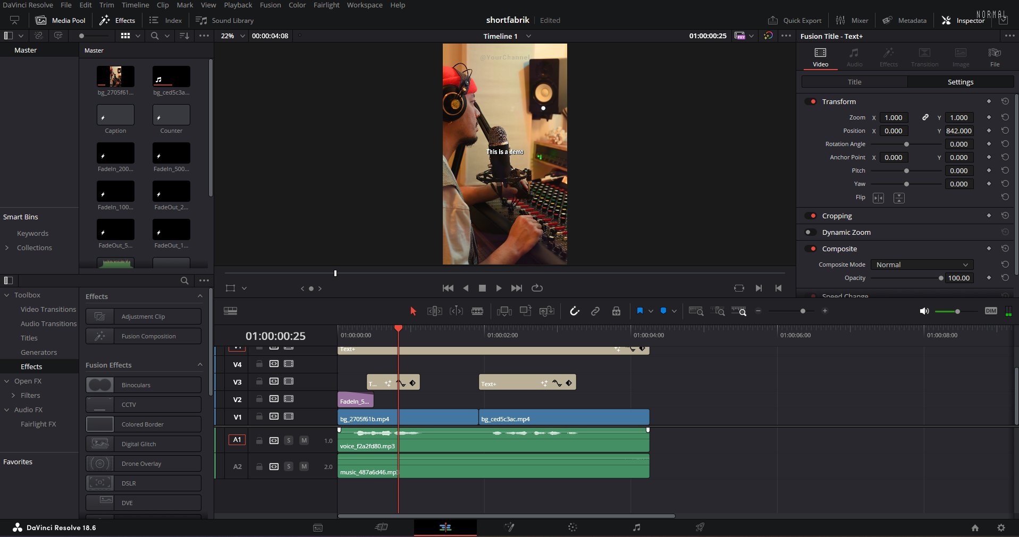The image size is (1019, 537).
Task: Toggle timeline Snapping magnet icon
Action: (x=575, y=311)
